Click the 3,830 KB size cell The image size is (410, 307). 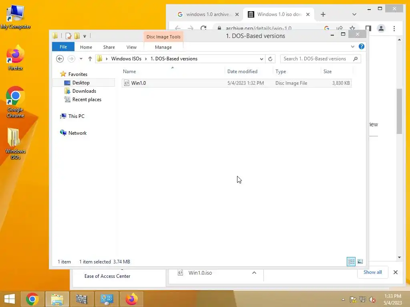pyautogui.click(x=341, y=83)
